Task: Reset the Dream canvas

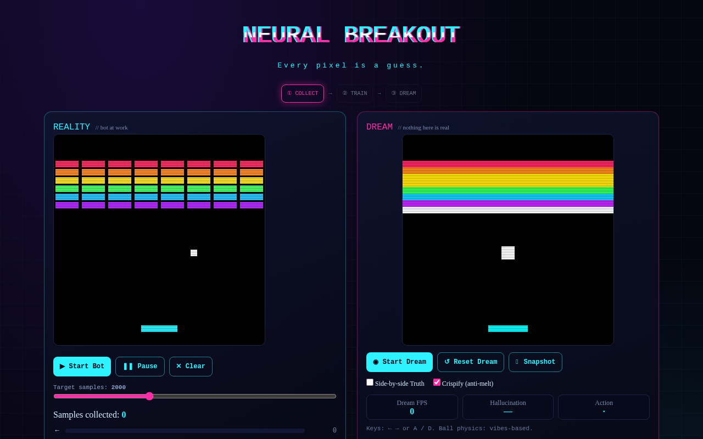Action: tap(471, 362)
